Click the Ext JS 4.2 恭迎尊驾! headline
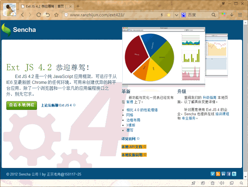The width and height of the screenshot is (248, 187). 48,67
